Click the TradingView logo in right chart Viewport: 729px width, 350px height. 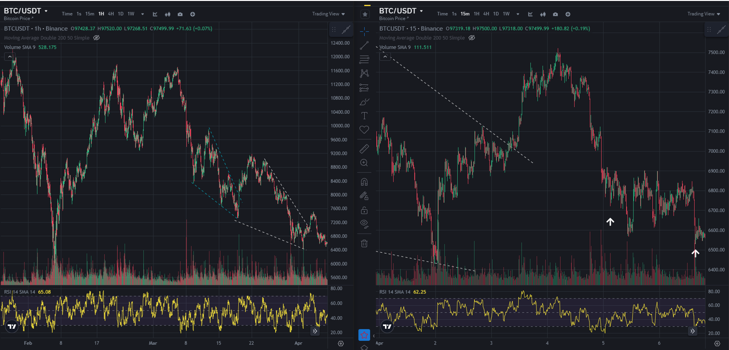(x=387, y=326)
